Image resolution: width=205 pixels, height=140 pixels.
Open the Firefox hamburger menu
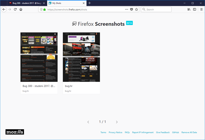click(x=201, y=9)
